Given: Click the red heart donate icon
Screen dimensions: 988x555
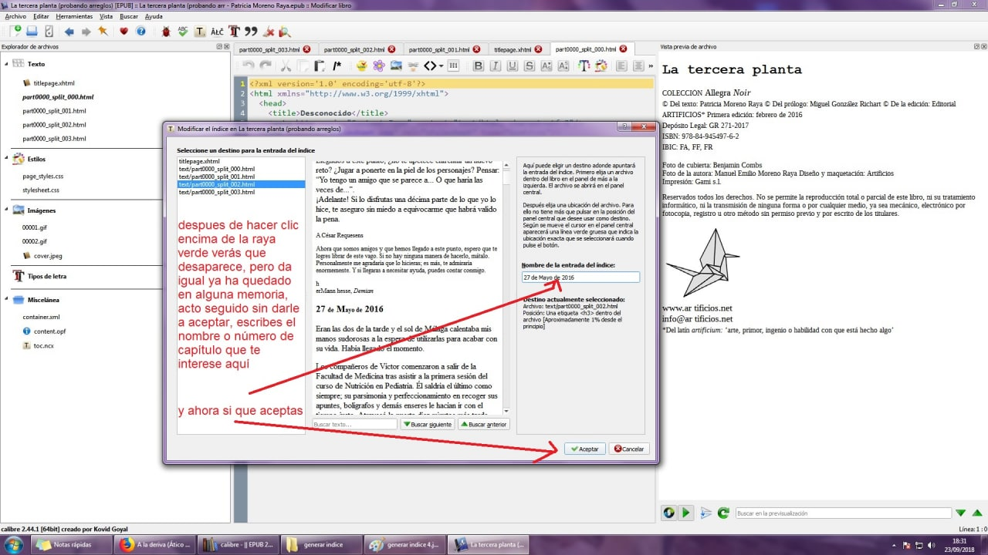Looking at the screenshot, I should click(x=123, y=32).
